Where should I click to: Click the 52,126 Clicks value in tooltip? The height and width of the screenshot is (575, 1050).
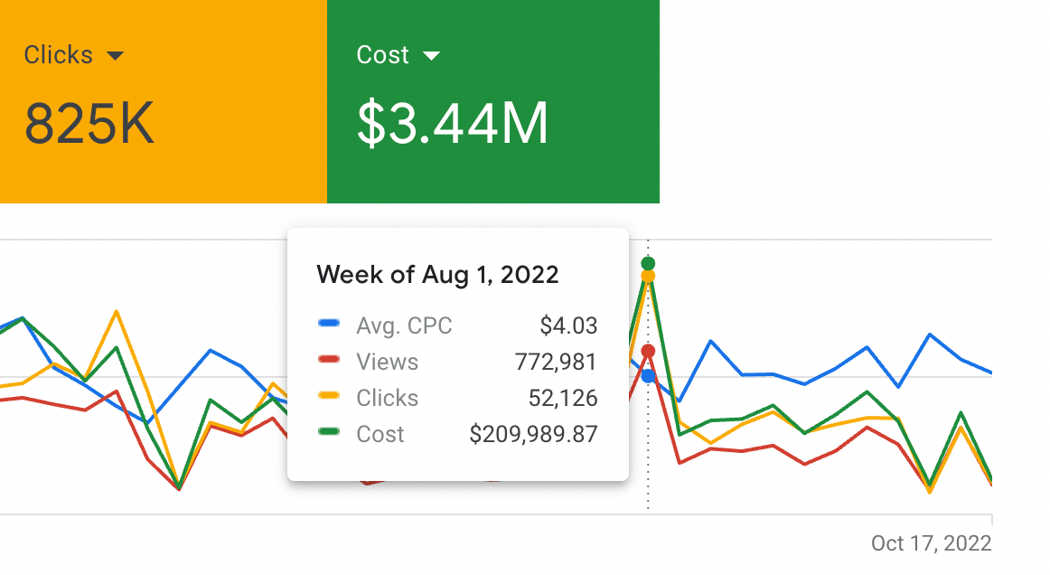click(x=564, y=398)
